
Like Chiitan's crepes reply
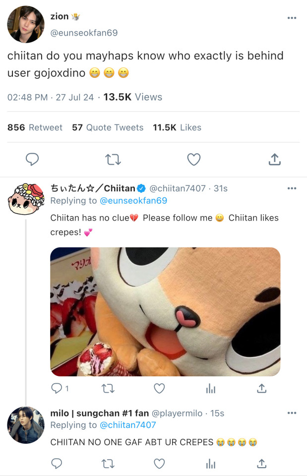tap(159, 388)
